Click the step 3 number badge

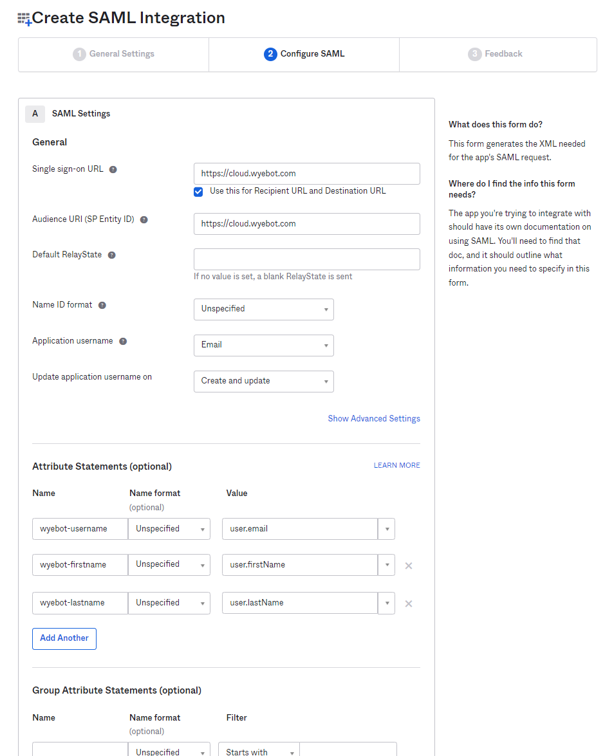[x=474, y=54]
